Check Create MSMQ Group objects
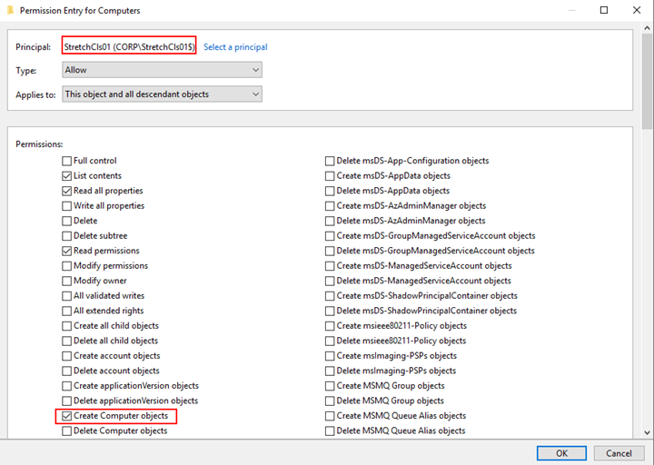This screenshot has height=465, width=654. (x=330, y=386)
